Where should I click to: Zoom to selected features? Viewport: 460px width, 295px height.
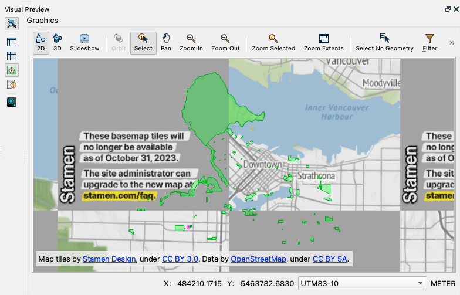273,43
